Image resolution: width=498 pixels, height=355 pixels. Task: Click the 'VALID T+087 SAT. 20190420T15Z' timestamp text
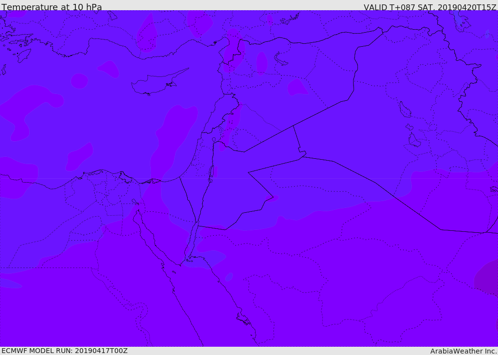[430, 7]
